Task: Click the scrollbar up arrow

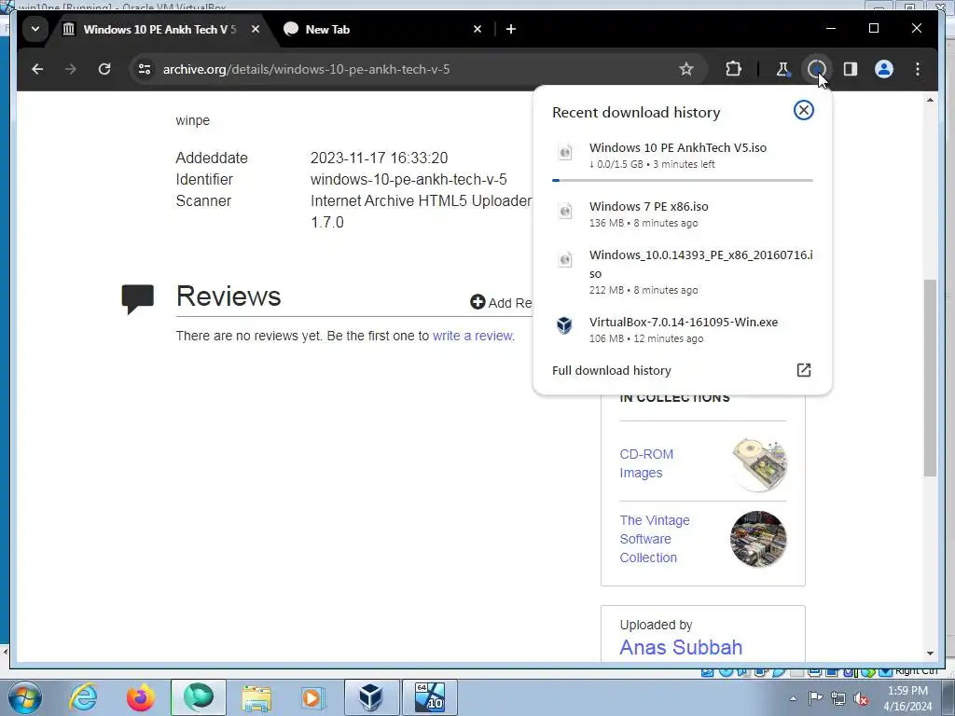Action: [930, 100]
